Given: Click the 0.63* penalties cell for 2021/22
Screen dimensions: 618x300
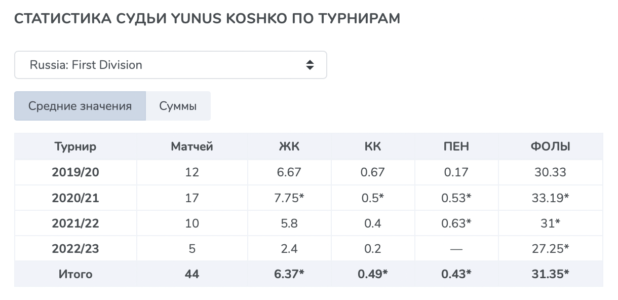Looking at the screenshot, I should (x=456, y=223).
